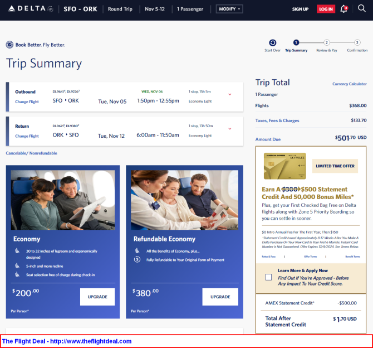Upgrade to Refundable Economy for $380
Viewport: 373px width, 348px height.
click(220, 297)
